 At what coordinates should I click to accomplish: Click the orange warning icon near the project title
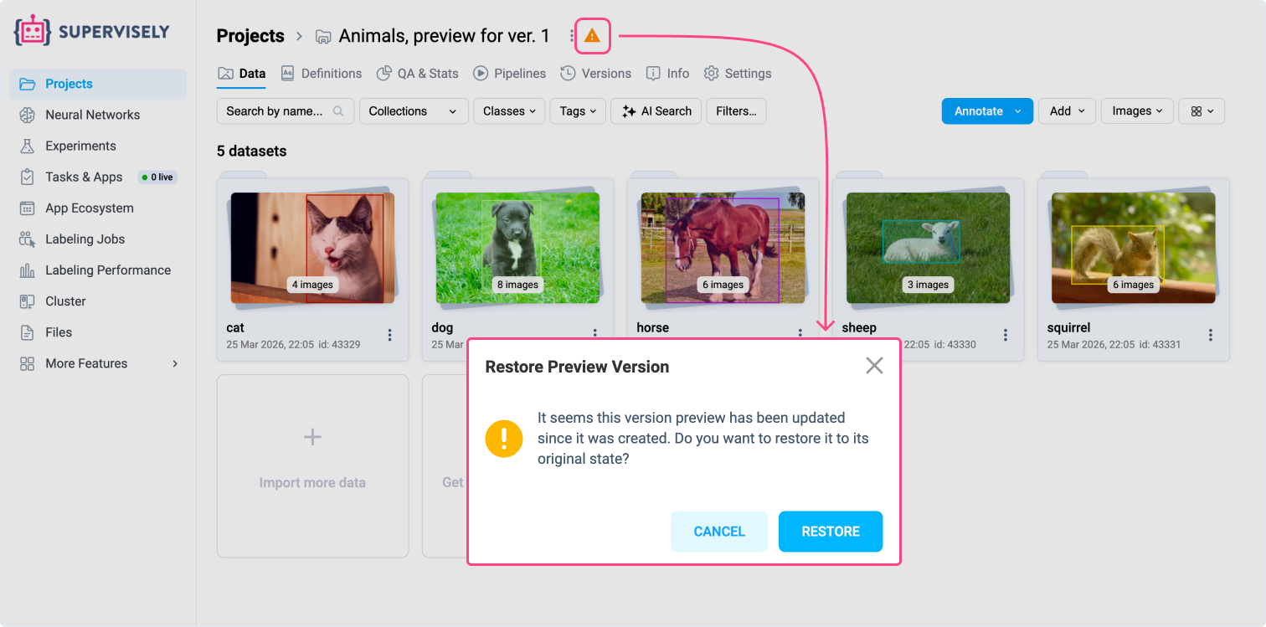(593, 36)
